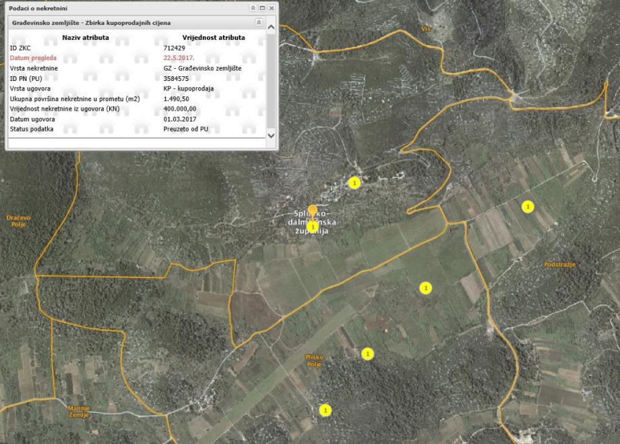Screen dimensions: 620x444
Task: Open yellow marker northeast of orange pin
Action: pyautogui.click(x=354, y=182)
